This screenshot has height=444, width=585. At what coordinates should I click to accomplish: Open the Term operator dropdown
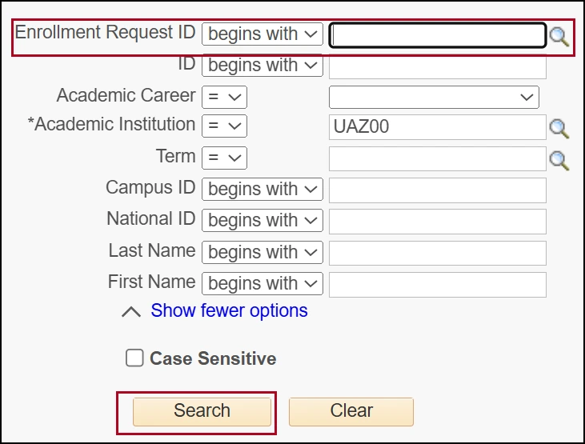coord(224,158)
